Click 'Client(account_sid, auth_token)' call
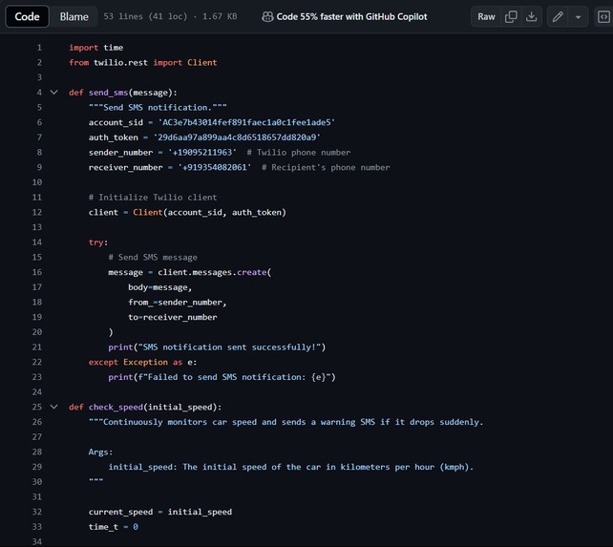This screenshot has width=613, height=547. coord(209,212)
